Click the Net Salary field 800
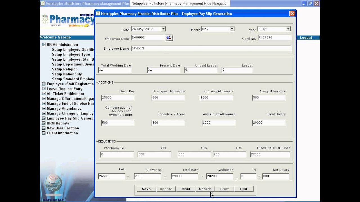The width and height of the screenshot is (360, 202). 276,176
